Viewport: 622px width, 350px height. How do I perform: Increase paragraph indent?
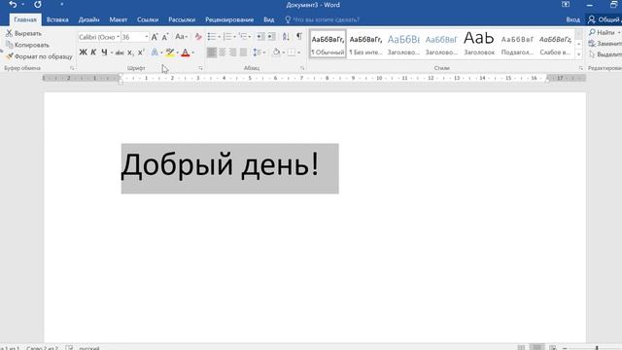pos(271,37)
